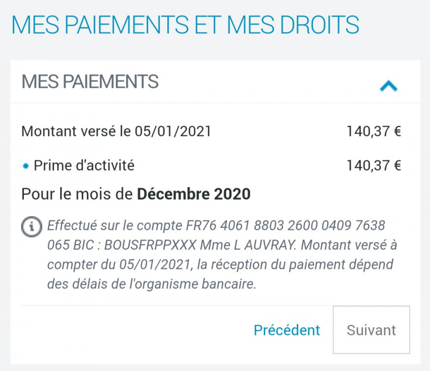This screenshot has width=430, height=371.
Task: Click the Effectué sur le compte words
Action: click(x=115, y=225)
